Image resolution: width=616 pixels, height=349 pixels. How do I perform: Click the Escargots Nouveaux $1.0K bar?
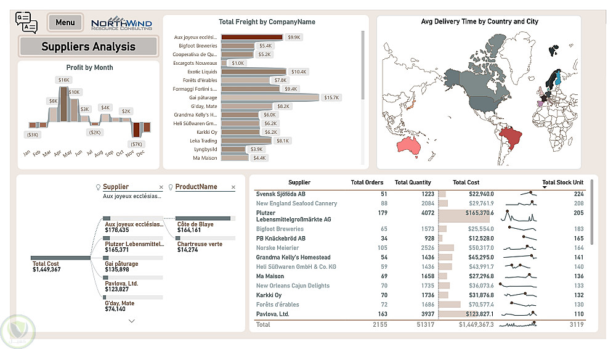224,63
